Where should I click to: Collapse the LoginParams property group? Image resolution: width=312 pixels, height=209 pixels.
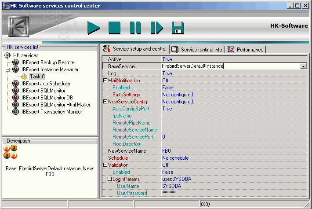(109, 179)
